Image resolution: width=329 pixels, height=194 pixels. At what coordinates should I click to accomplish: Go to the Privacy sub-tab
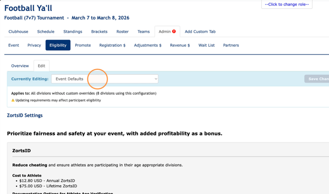click(34, 45)
